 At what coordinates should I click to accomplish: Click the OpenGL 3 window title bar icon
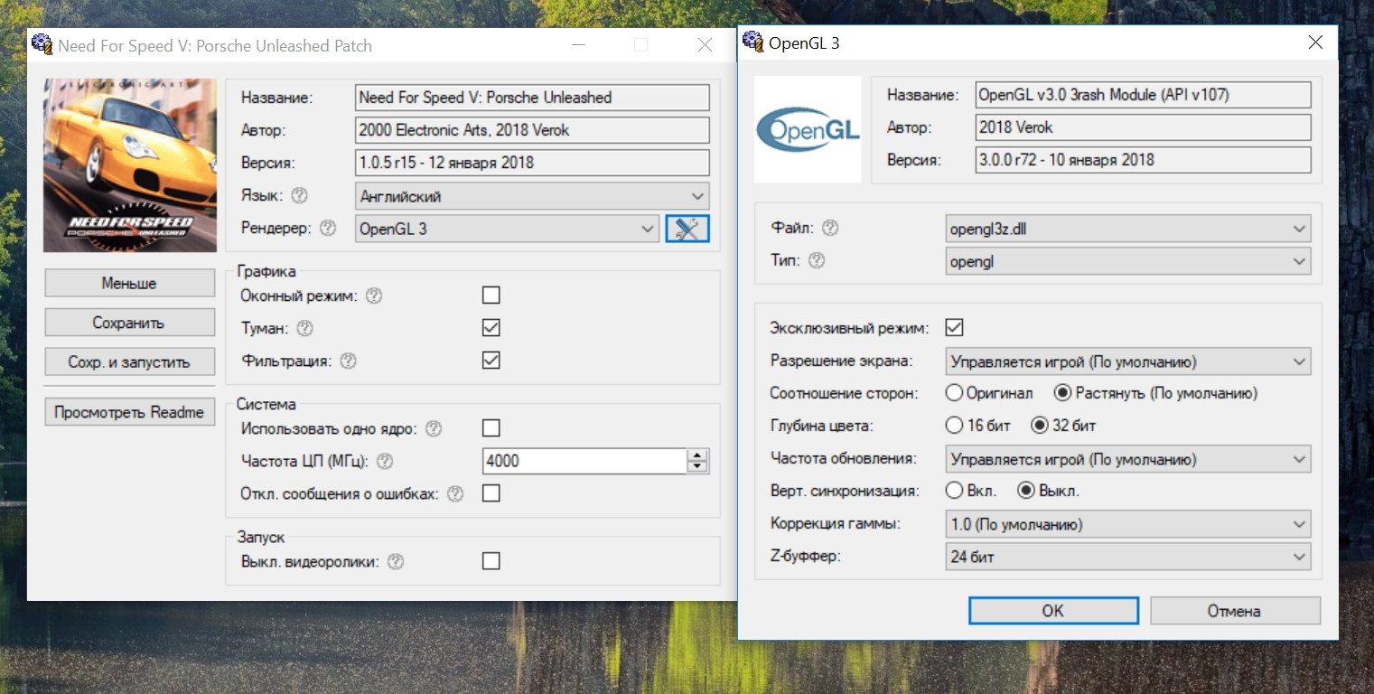752,42
